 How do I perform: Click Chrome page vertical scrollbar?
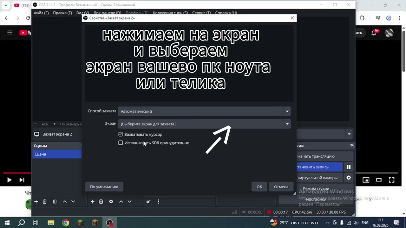click(404, 51)
